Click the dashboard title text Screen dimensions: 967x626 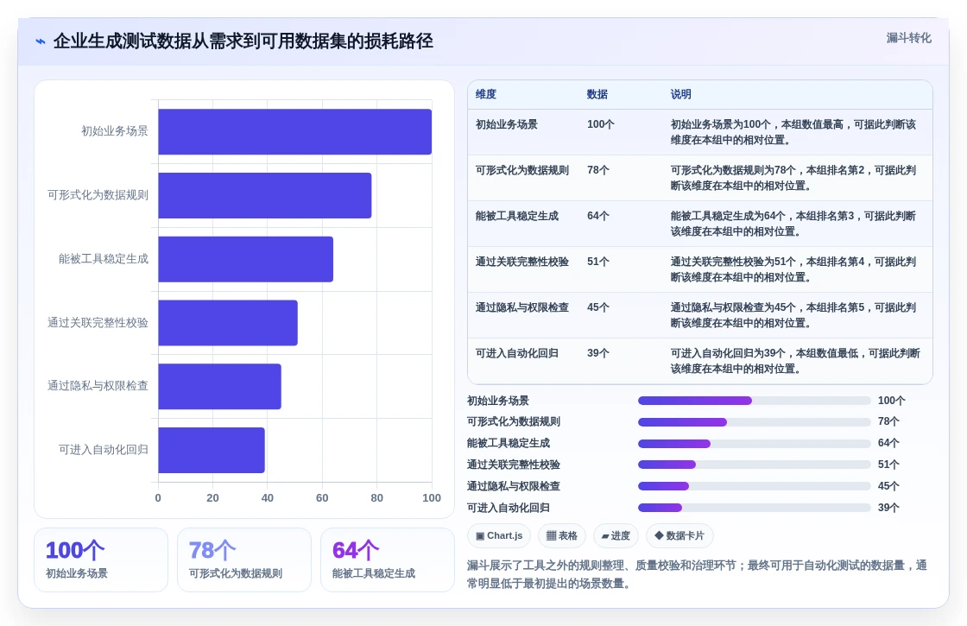(243, 41)
